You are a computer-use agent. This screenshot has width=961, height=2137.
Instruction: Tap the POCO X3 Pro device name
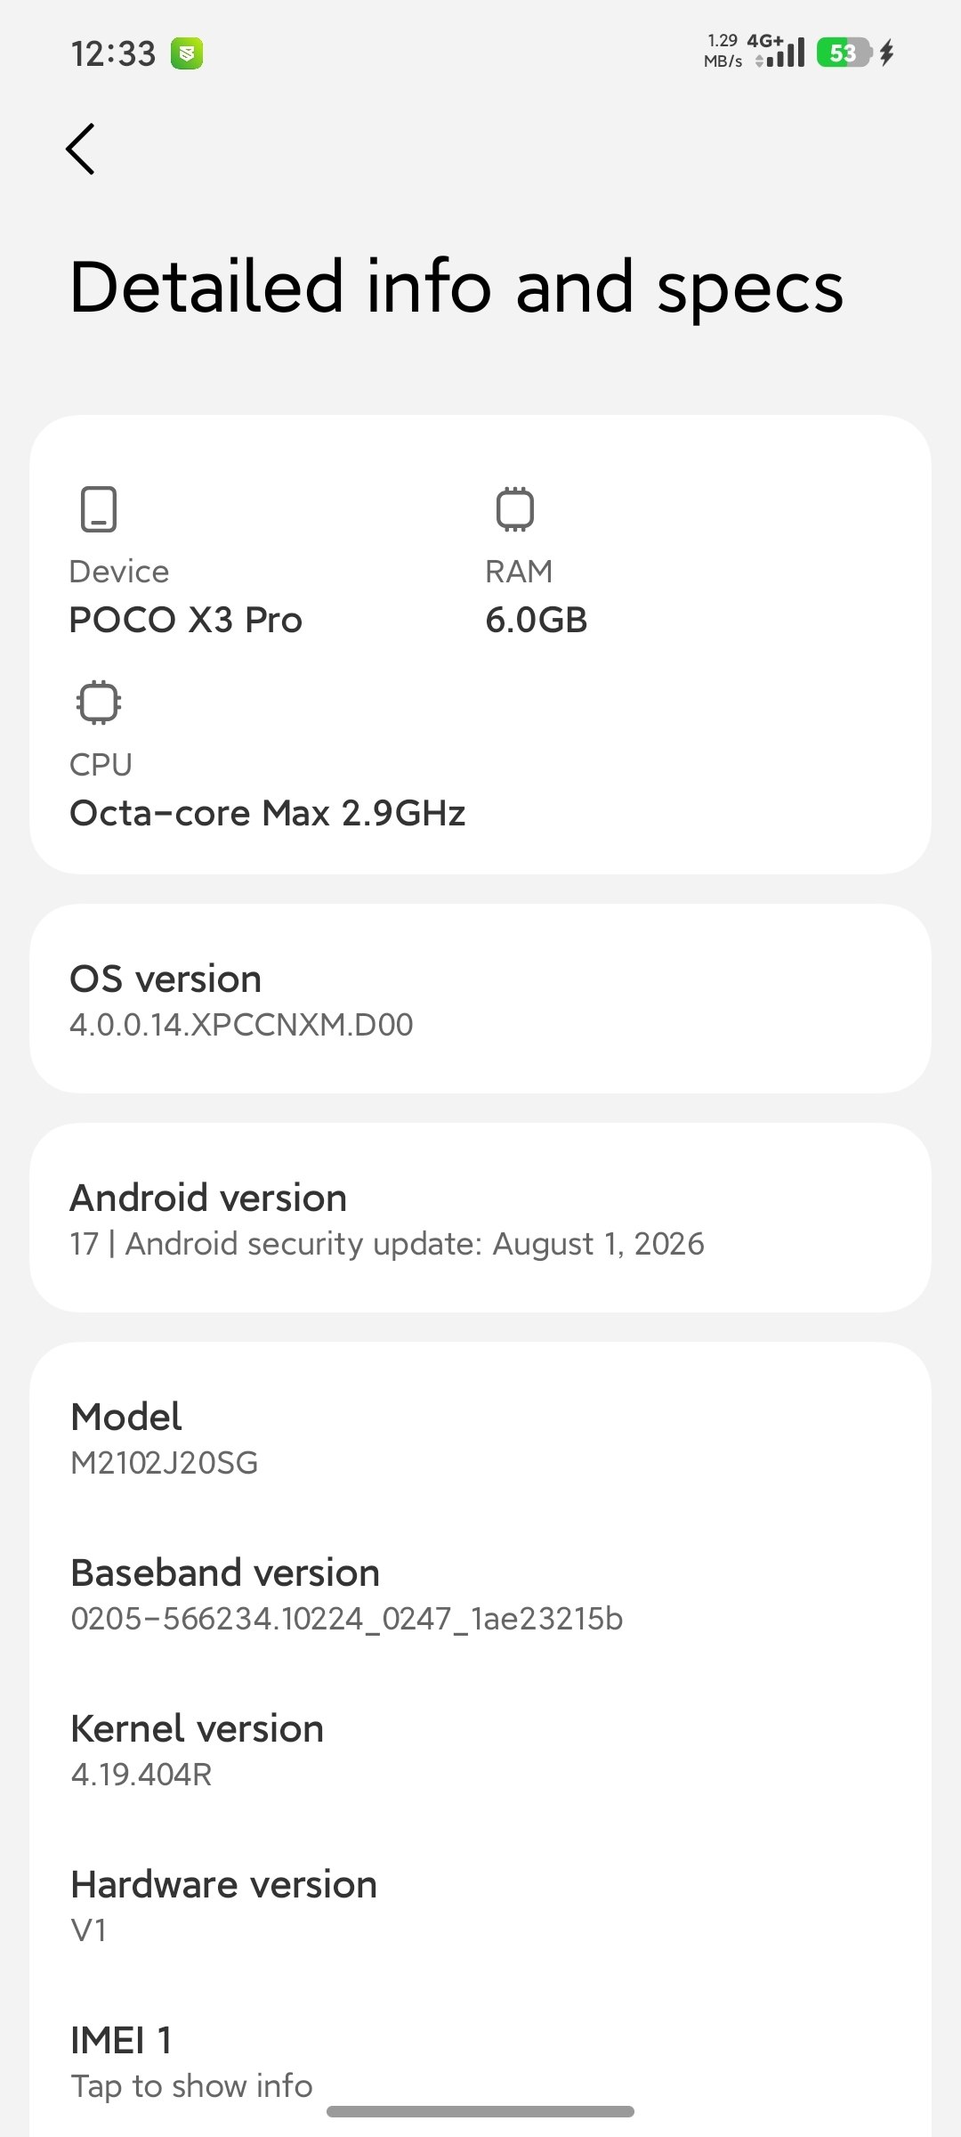coord(186,620)
